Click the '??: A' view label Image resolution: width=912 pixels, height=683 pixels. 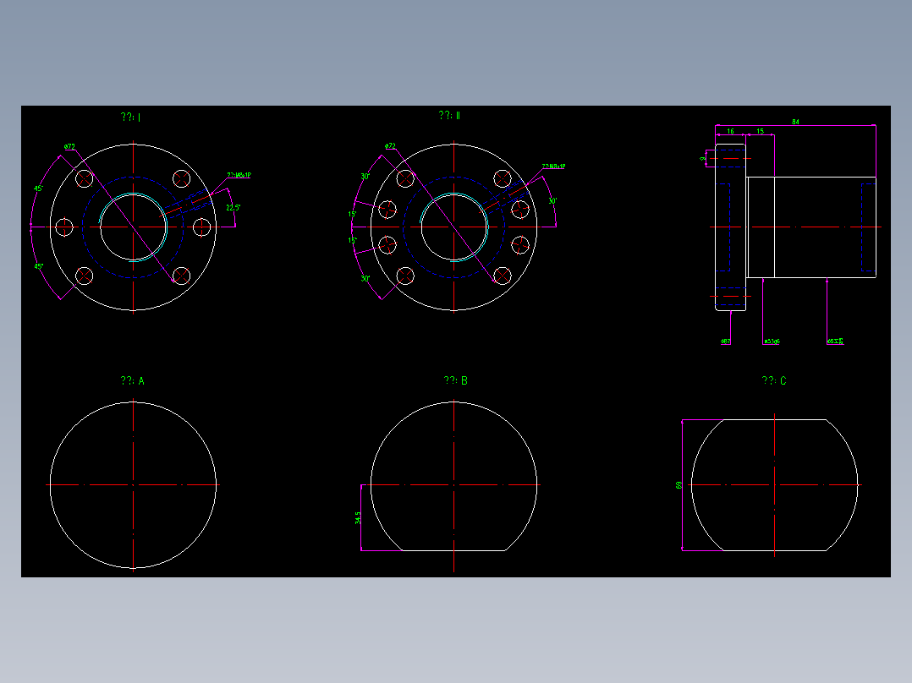pyautogui.click(x=133, y=380)
